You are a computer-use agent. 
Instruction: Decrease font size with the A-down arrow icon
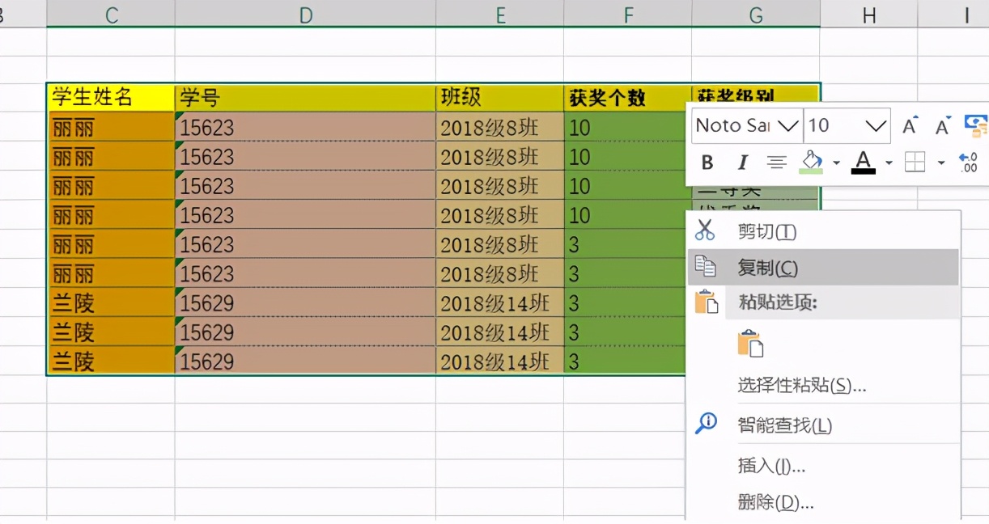tap(943, 126)
